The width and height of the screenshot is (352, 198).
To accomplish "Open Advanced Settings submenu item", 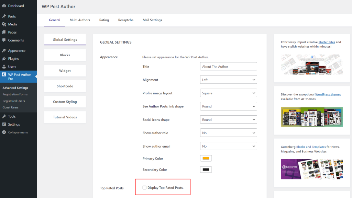I will pos(15,88).
